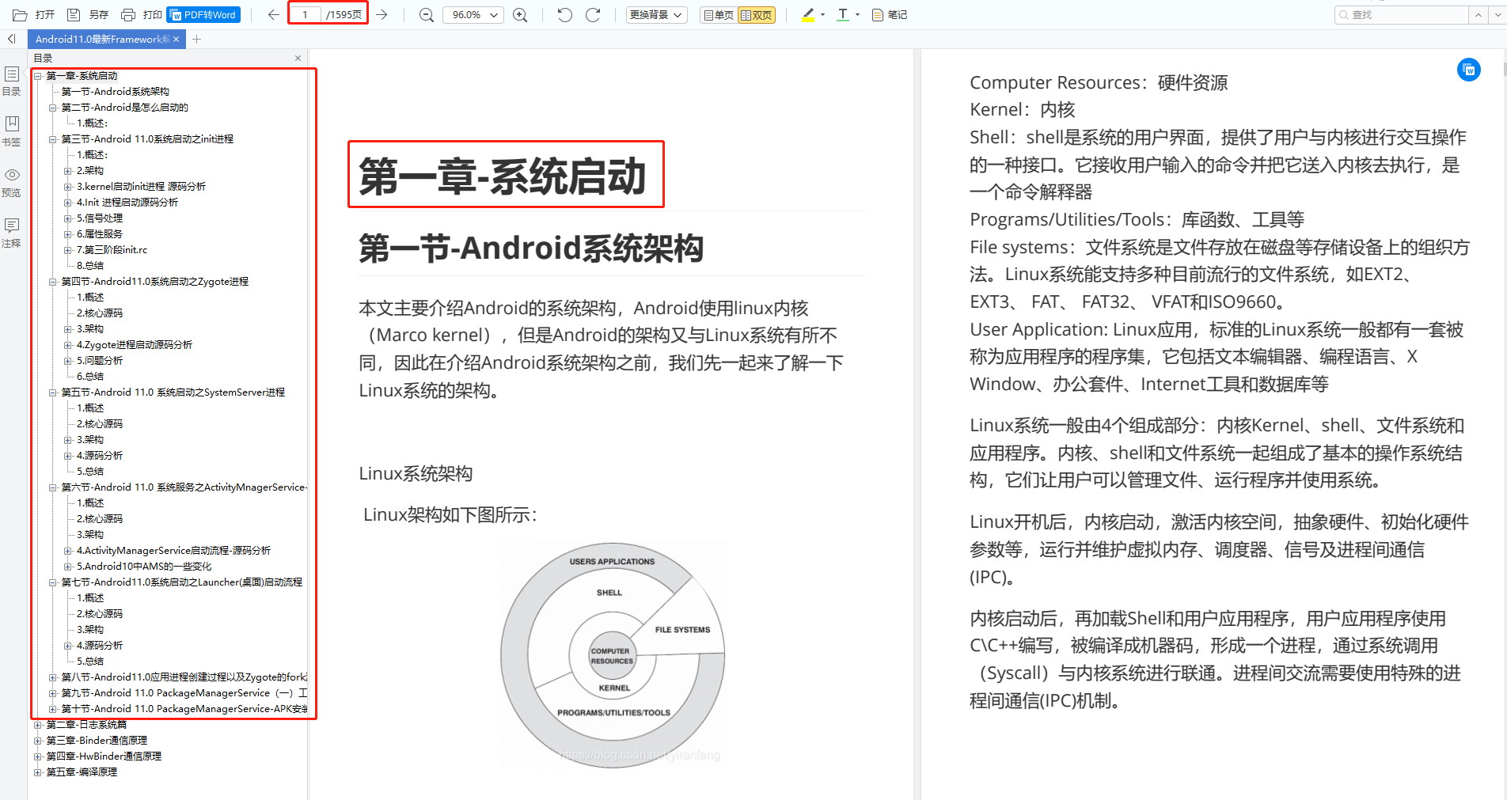Rotate the page clockwise

593,15
